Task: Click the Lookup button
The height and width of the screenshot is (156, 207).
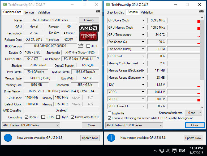Action: 89,20
